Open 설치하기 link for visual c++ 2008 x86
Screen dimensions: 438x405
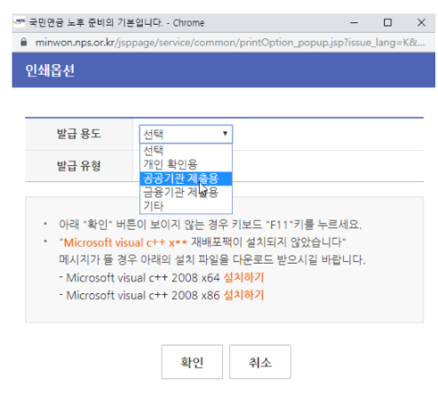tap(243, 295)
